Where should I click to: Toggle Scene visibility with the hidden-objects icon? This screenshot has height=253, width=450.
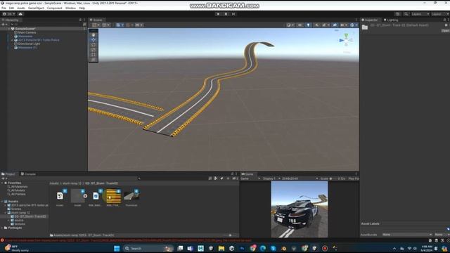(x=335, y=25)
